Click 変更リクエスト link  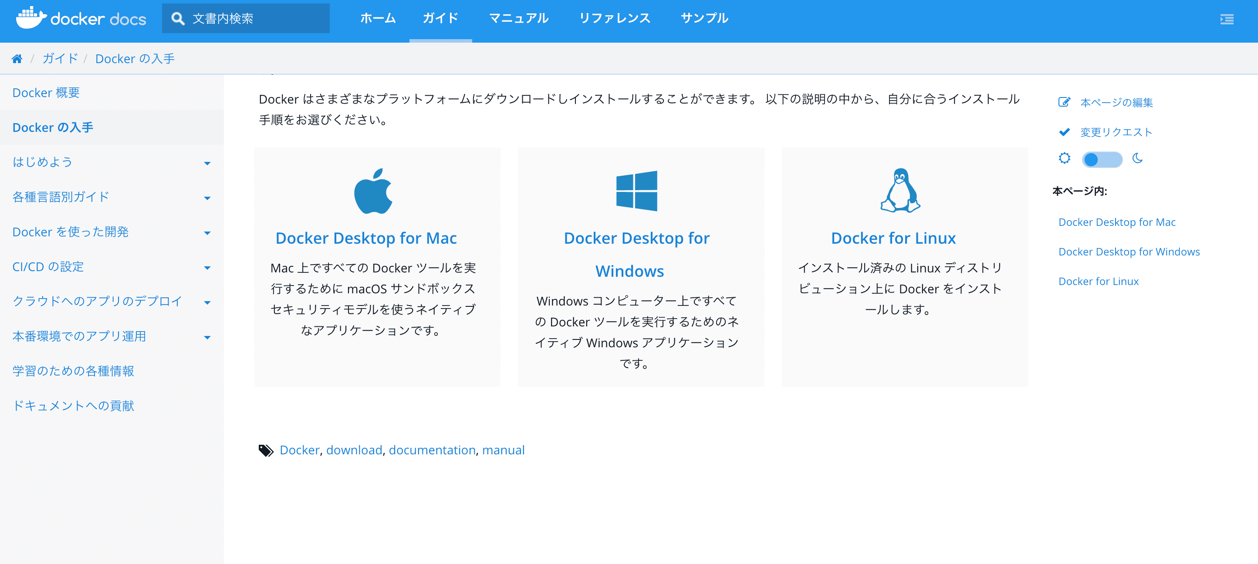[x=1116, y=132]
